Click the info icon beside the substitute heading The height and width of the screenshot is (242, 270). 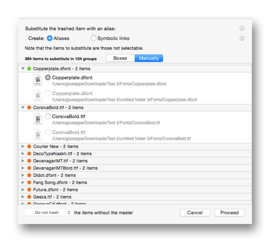[x=242, y=28]
